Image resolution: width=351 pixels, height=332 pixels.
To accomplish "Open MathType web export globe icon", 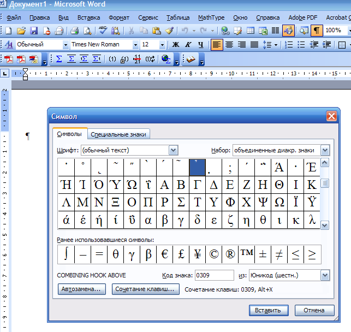I will (x=166, y=59).
